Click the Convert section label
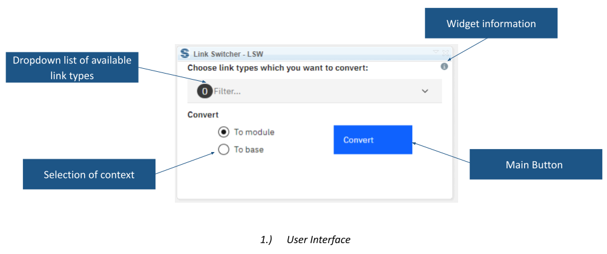Screen dimensions: 607x254 203,115
